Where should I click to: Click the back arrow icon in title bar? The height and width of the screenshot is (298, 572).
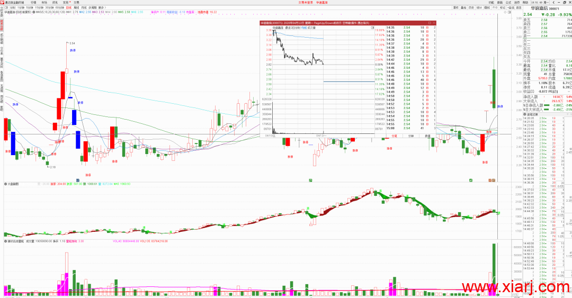(553, 2)
